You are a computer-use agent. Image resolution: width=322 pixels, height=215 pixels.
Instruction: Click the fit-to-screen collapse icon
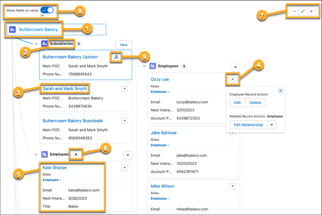click(303, 11)
